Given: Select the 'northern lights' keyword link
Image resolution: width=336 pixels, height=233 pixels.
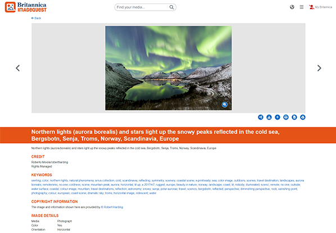Looking at the screenshot, I should [58, 181].
